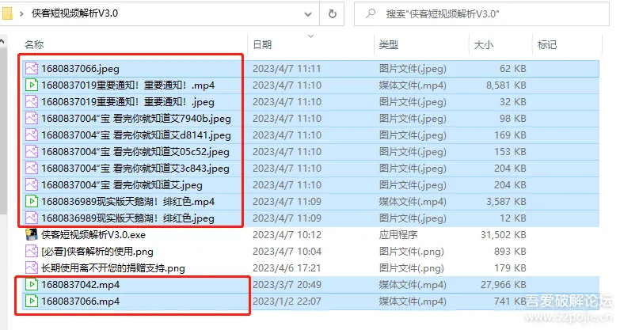Click the left pane vertical scrollbar thumb
The width and height of the screenshot is (620, 330).
(x=3, y=131)
